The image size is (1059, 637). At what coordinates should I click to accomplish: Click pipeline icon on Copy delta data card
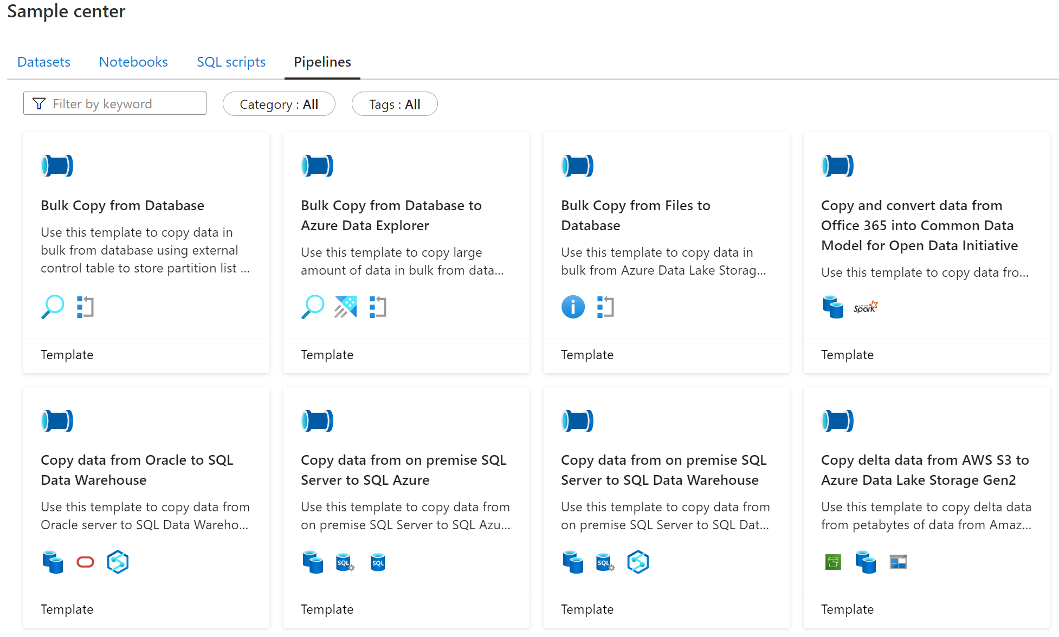(837, 421)
